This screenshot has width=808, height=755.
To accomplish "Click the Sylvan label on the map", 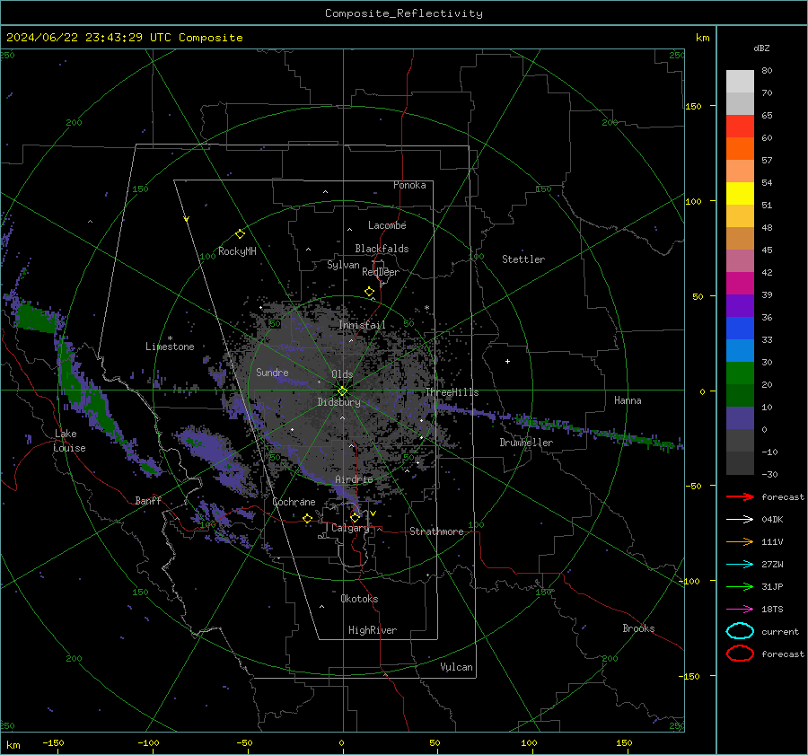I will click(x=343, y=265).
